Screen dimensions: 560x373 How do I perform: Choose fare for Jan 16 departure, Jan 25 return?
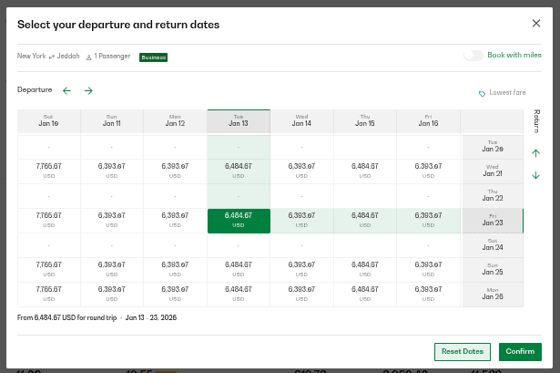pos(428,270)
